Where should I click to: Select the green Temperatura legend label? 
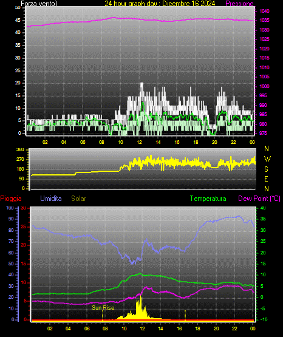coord(208,199)
